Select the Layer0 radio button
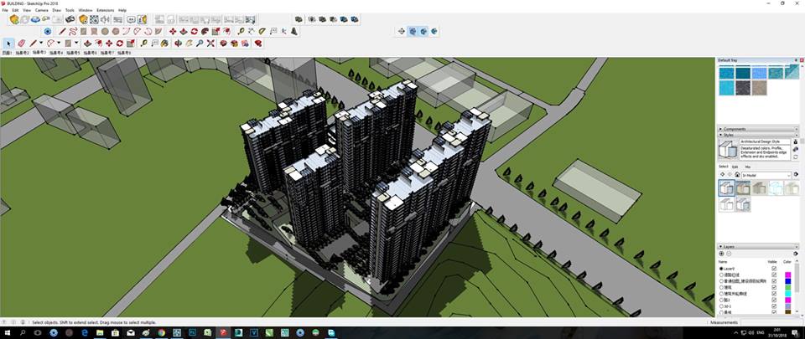Viewport: 805px width, 339px height. tap(721, 268)
